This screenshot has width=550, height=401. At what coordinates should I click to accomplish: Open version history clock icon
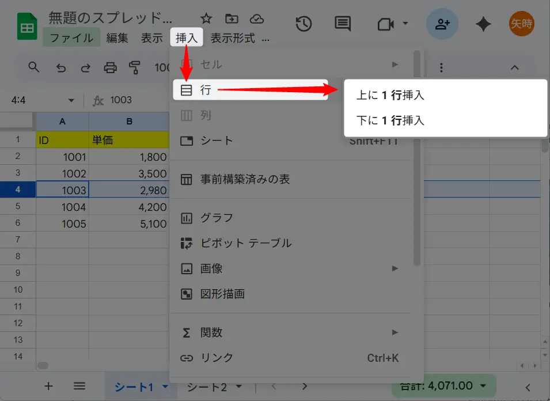(x=304, y=24)
